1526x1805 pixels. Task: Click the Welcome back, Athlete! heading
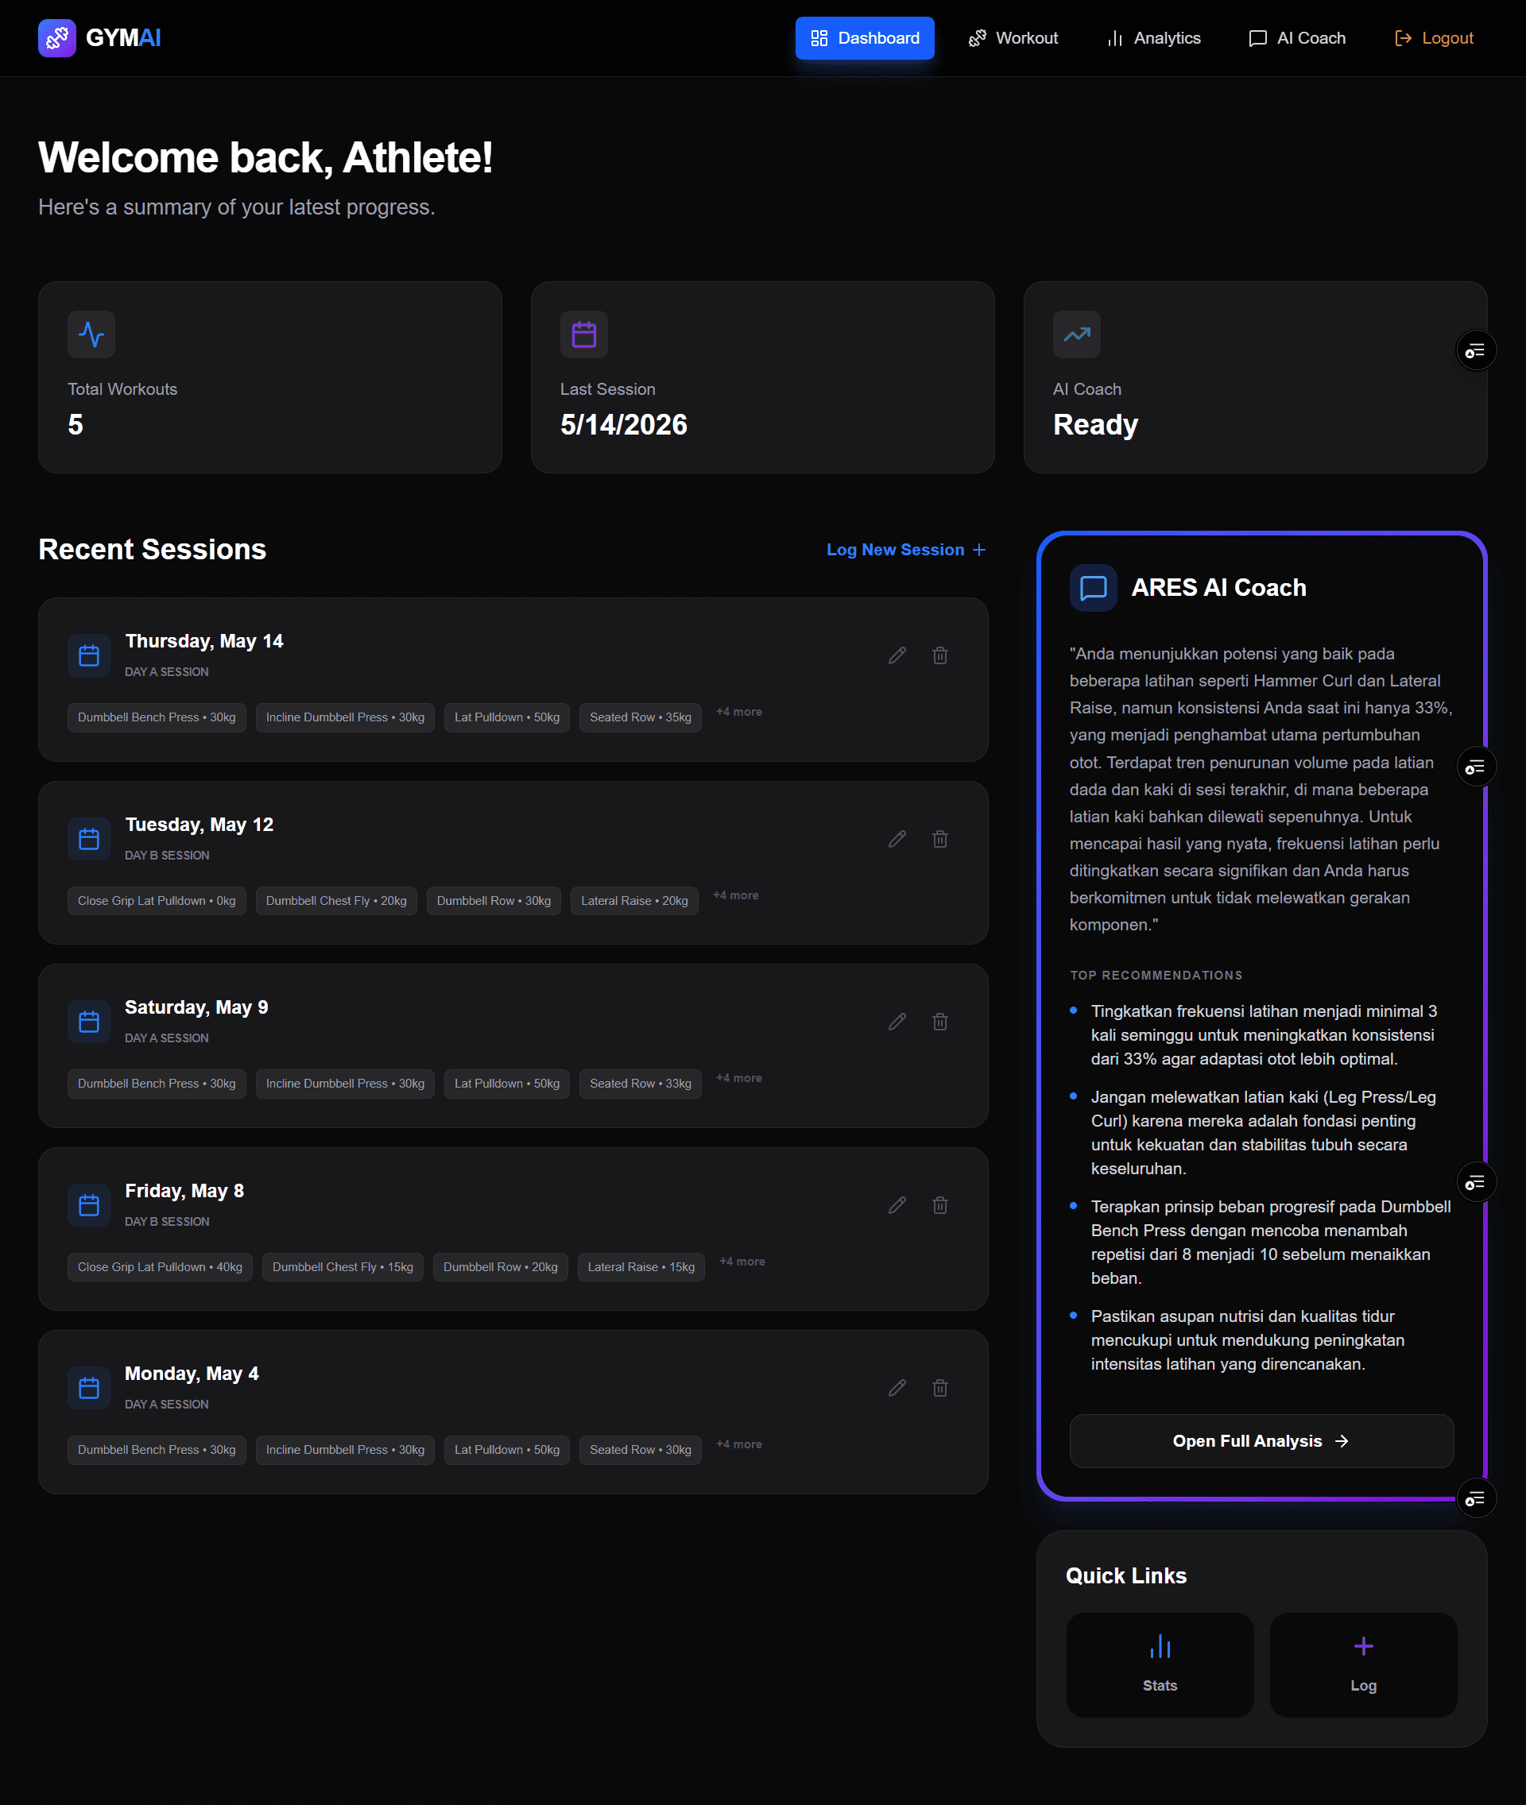tap(265, 157)
